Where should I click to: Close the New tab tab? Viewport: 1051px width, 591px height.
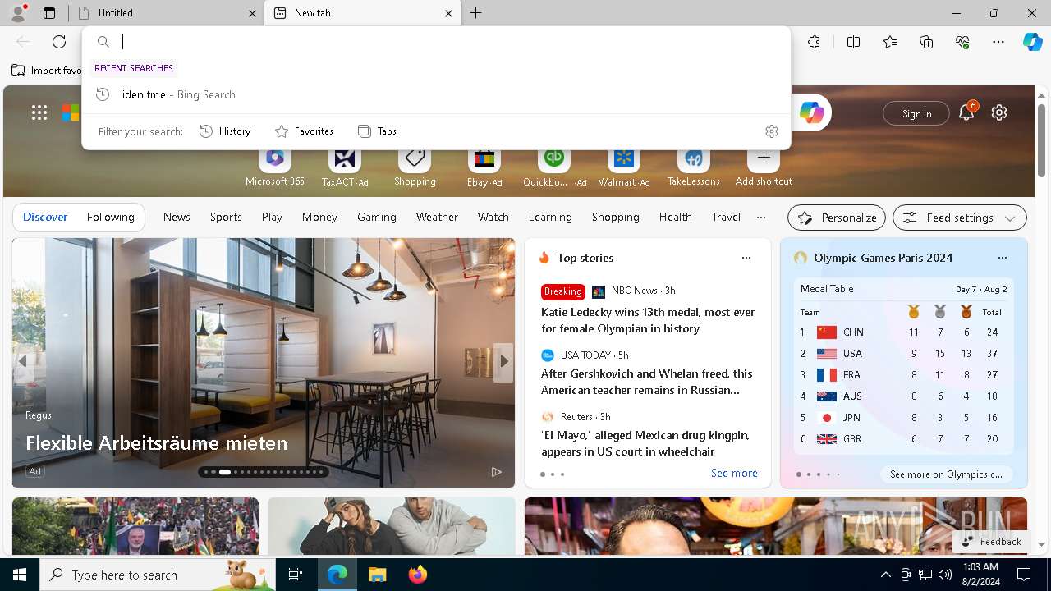click(448, 13)
